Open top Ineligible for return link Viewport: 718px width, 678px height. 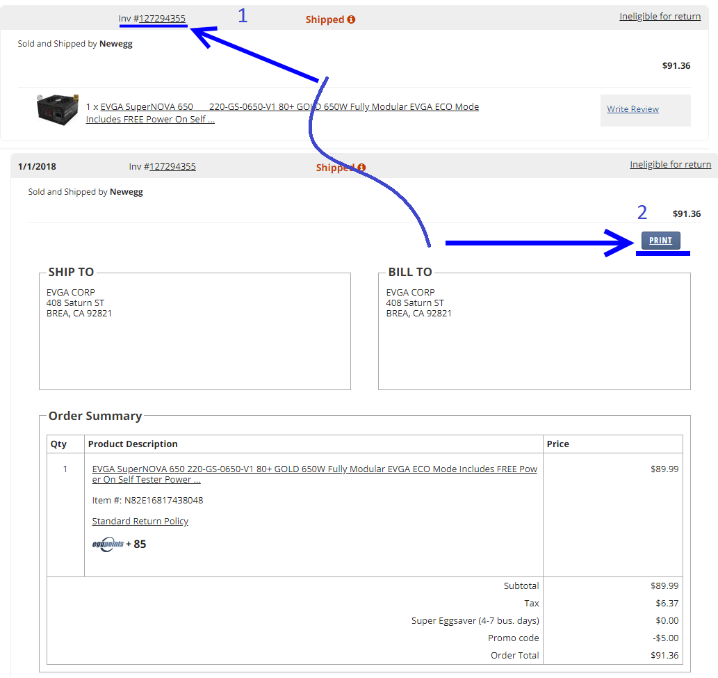click(x=660, y=17)
